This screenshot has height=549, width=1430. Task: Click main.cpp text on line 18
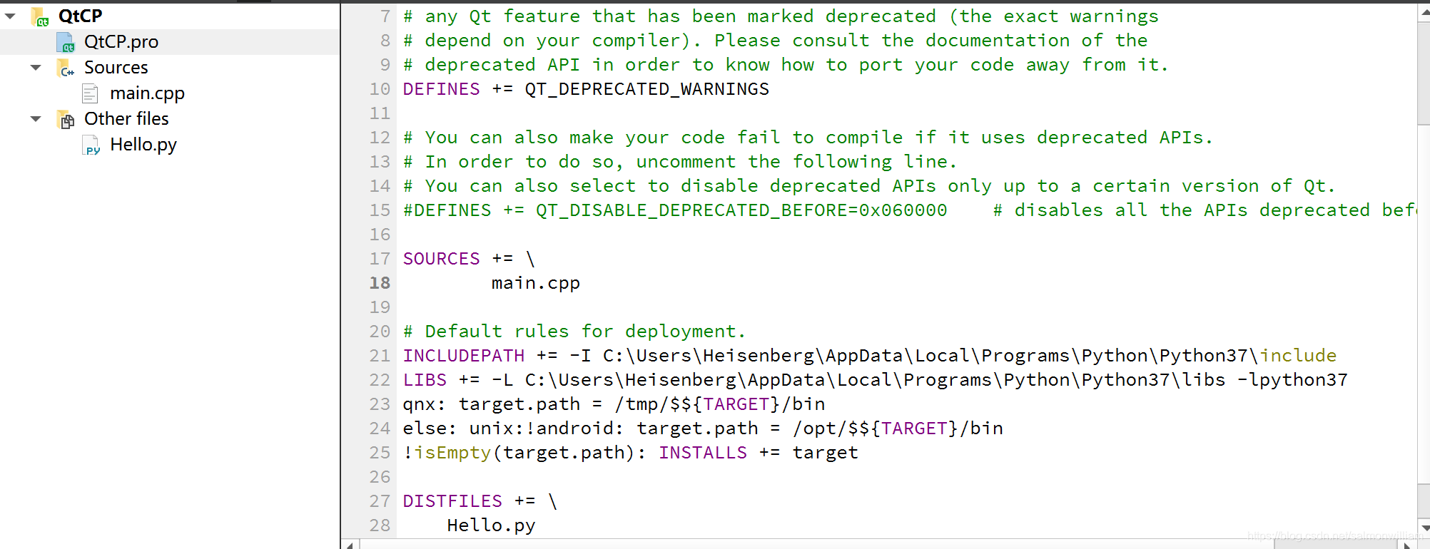point(536,283)
